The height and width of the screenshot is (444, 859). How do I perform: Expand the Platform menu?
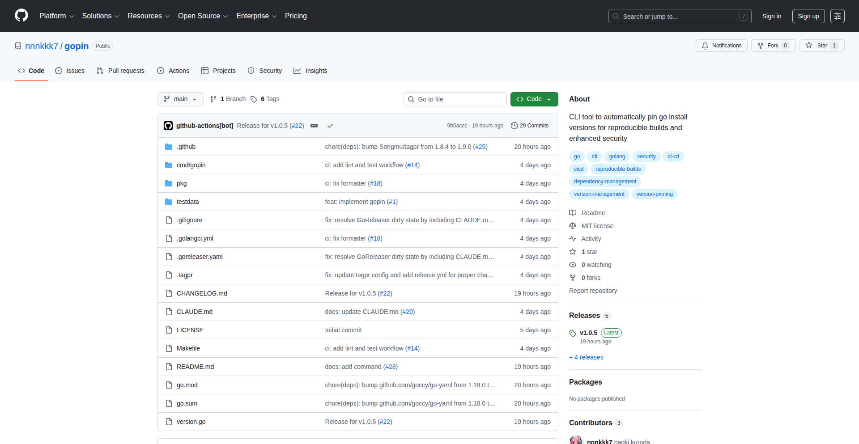(x=56, y=16)
